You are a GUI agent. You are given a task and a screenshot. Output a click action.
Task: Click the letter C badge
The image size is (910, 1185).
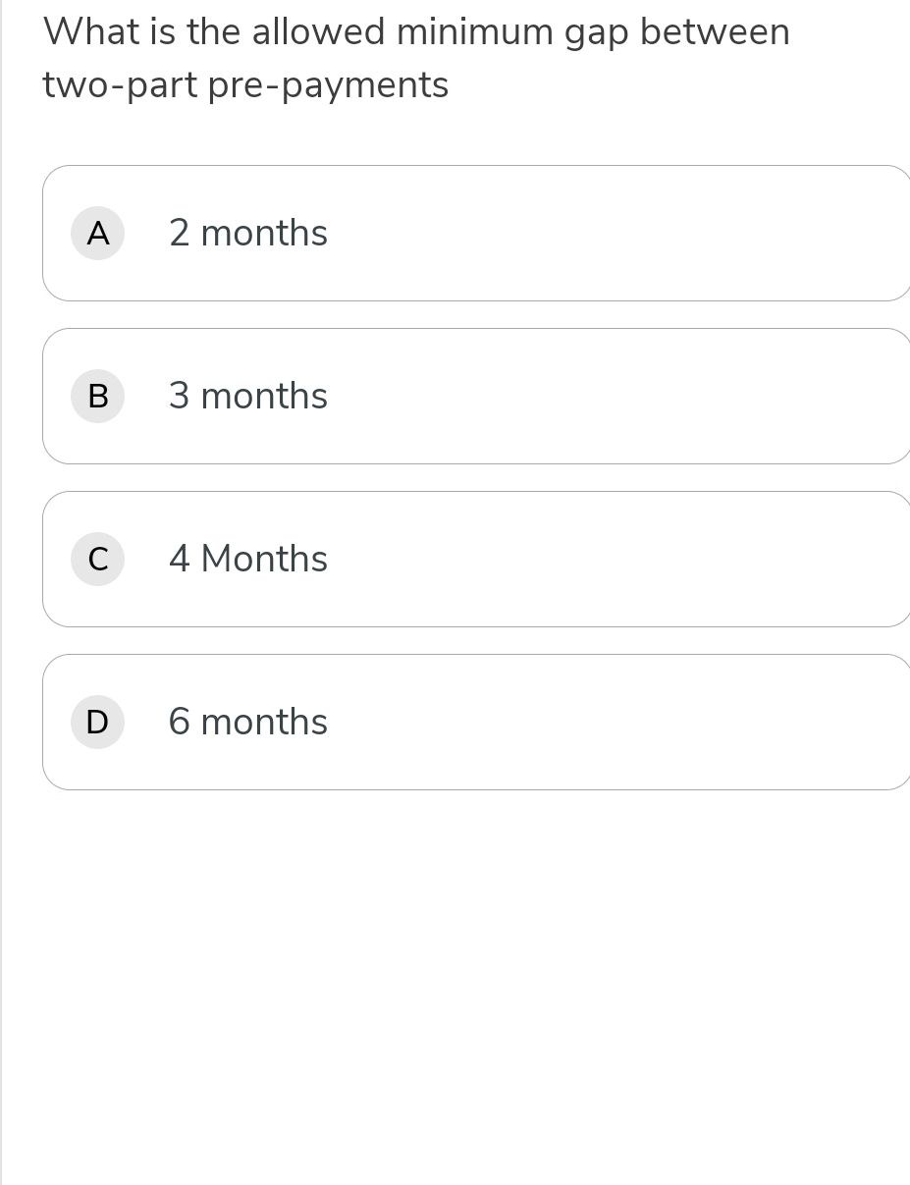point(97,560)
